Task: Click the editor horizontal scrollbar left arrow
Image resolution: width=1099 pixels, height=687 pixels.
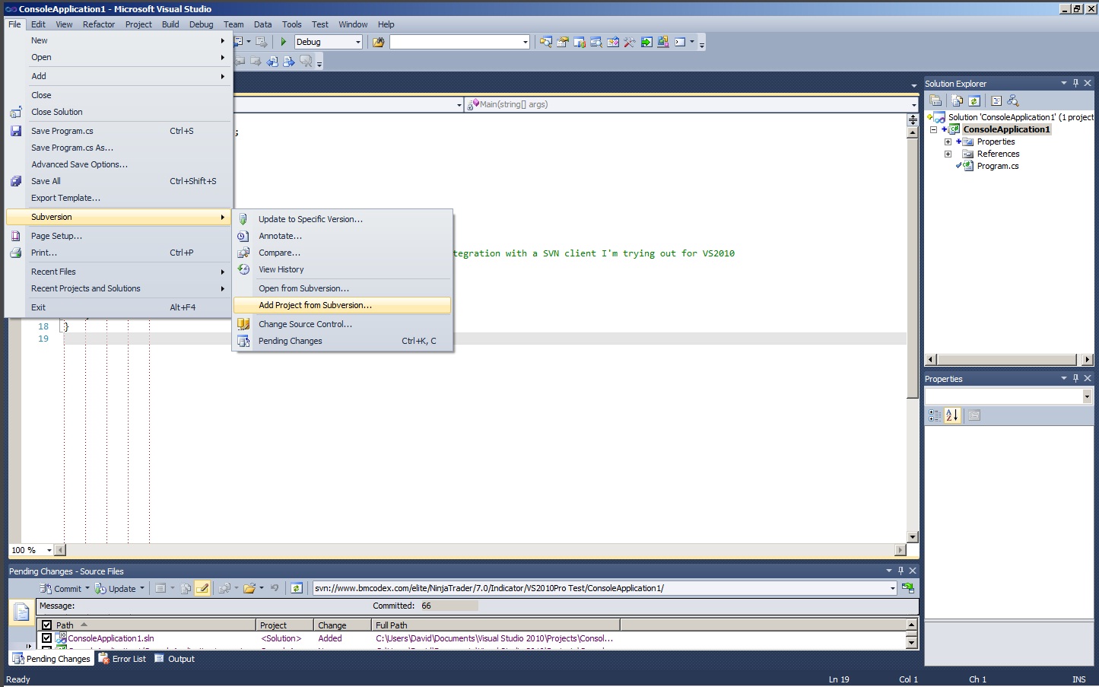Action: click(60, 550)
